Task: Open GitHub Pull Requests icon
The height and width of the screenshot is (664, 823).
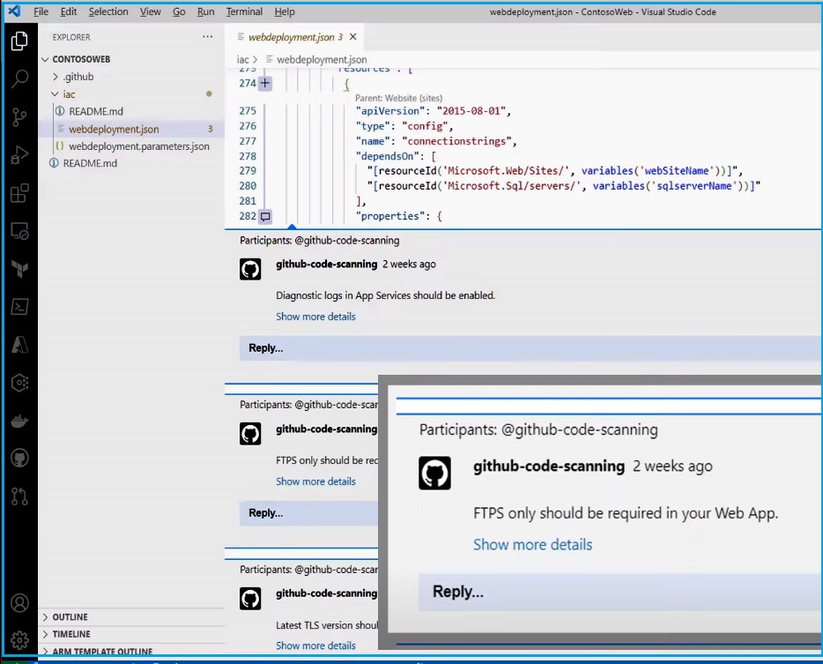Action: click(x=19, y=496)
